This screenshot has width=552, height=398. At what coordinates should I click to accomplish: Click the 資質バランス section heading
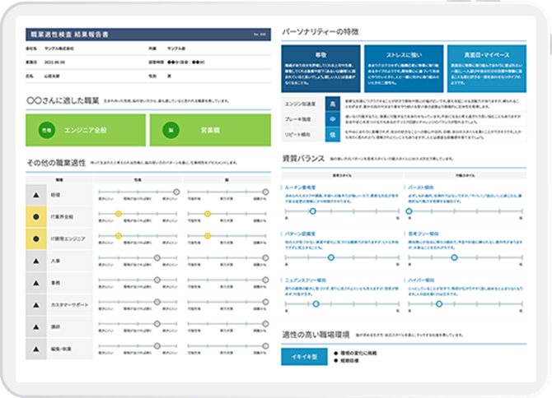point(303,159)
